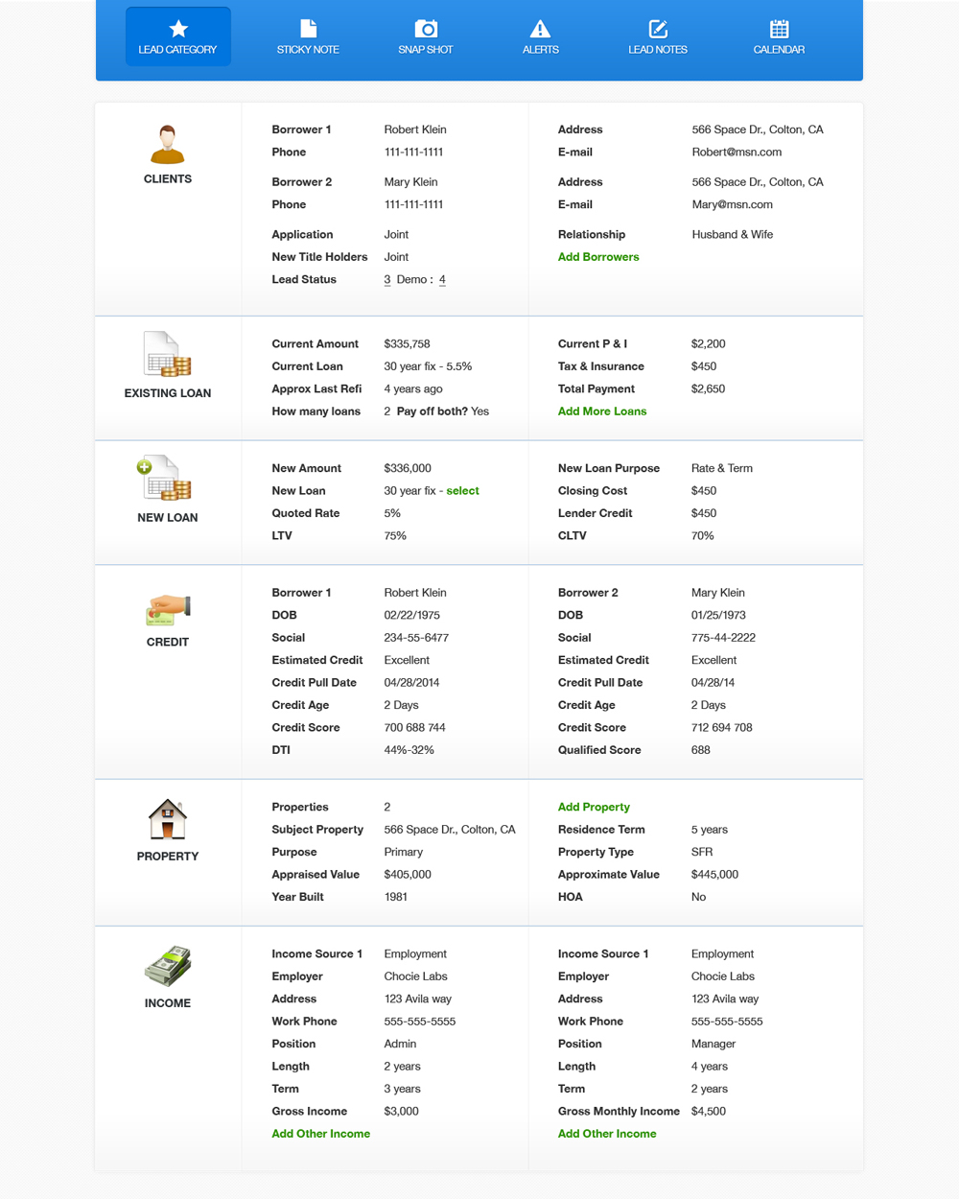Click the Add Borrowers link
959x1199 pixels.
click(598, 257)
